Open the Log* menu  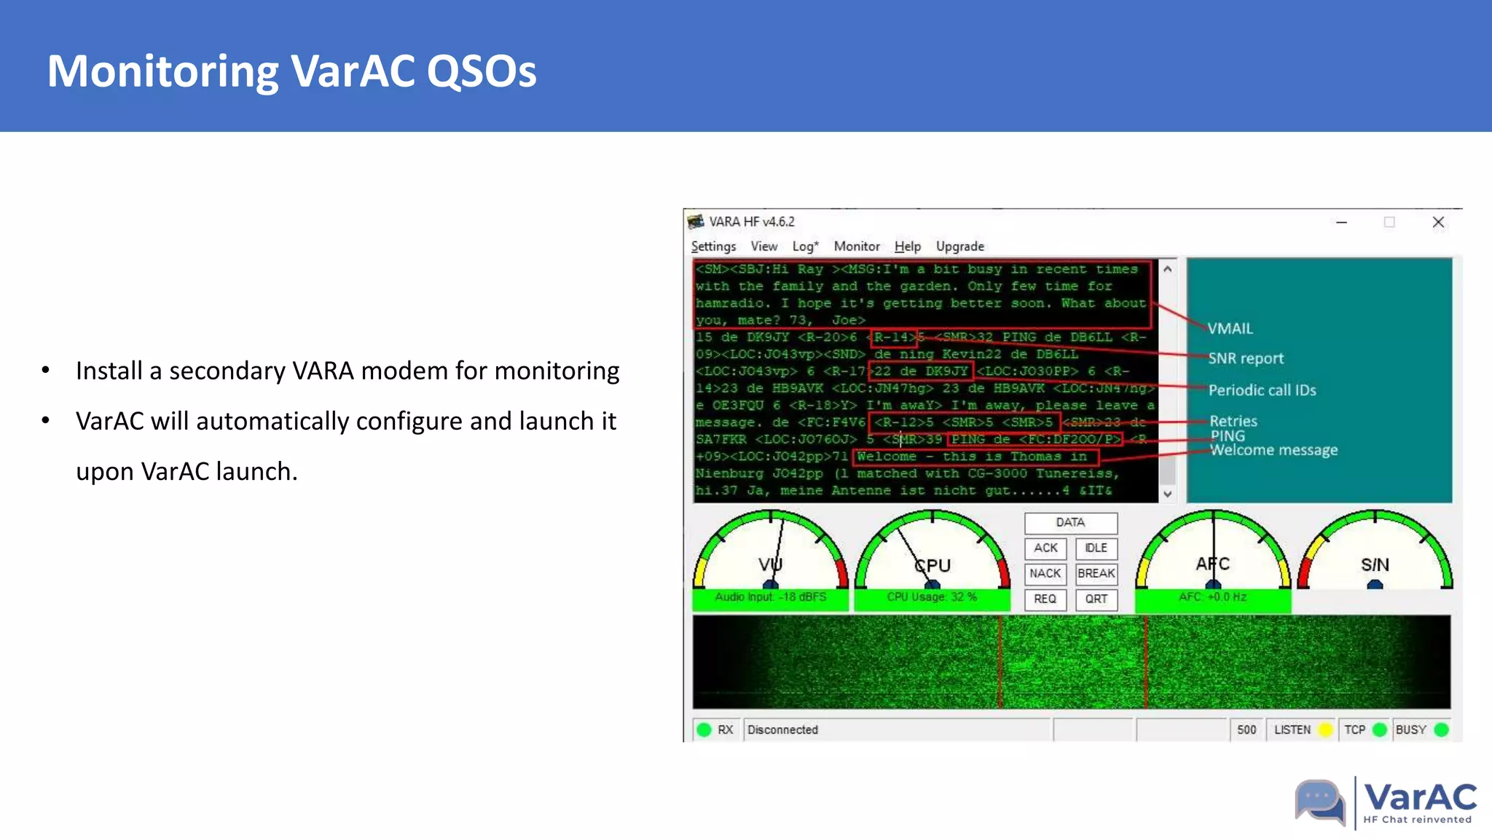click(x=805, y=246)
